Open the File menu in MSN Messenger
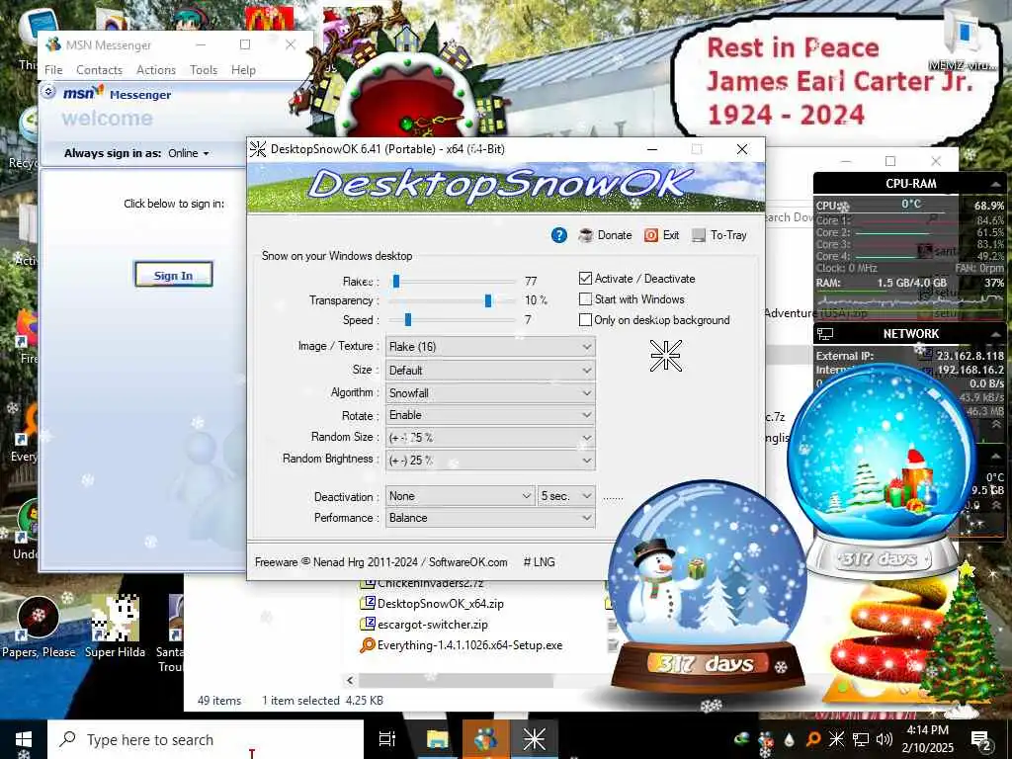Viewport: 1012px width, 759px height. pyautogui.click(x=53, y=70)
